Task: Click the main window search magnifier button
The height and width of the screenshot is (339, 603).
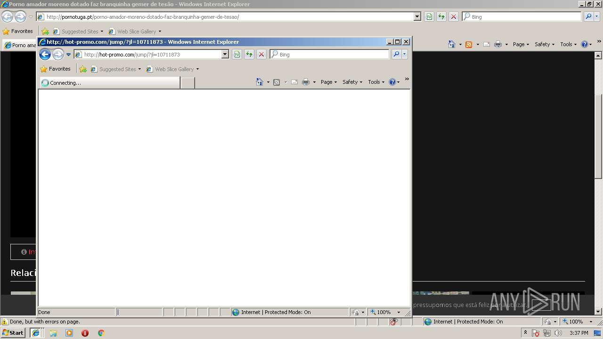Action: click(588, 17)
